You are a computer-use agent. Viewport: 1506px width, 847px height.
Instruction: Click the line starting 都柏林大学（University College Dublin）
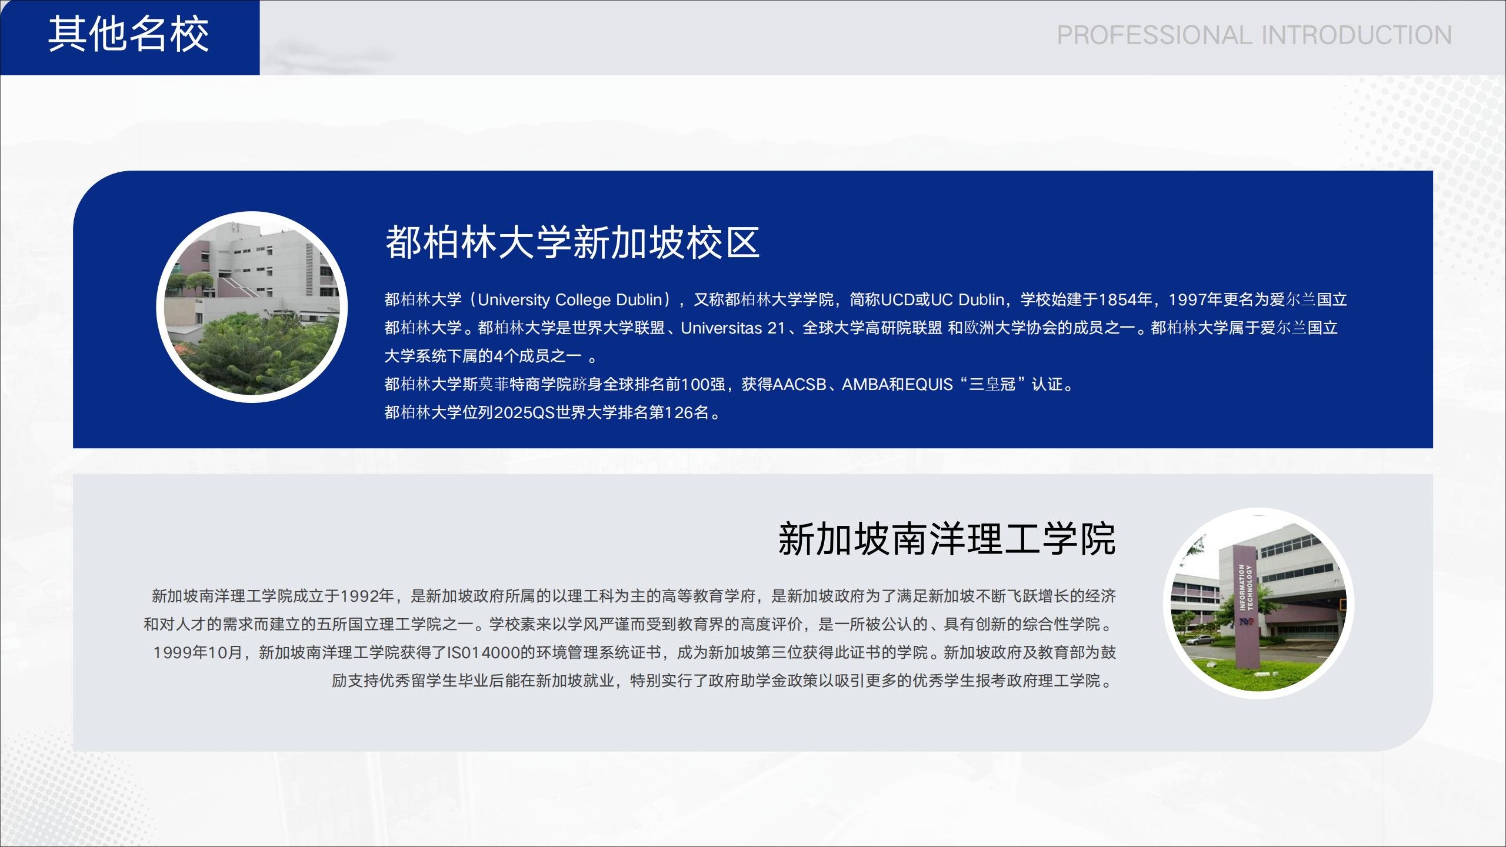pyautogui.click(x=865, y=299)
